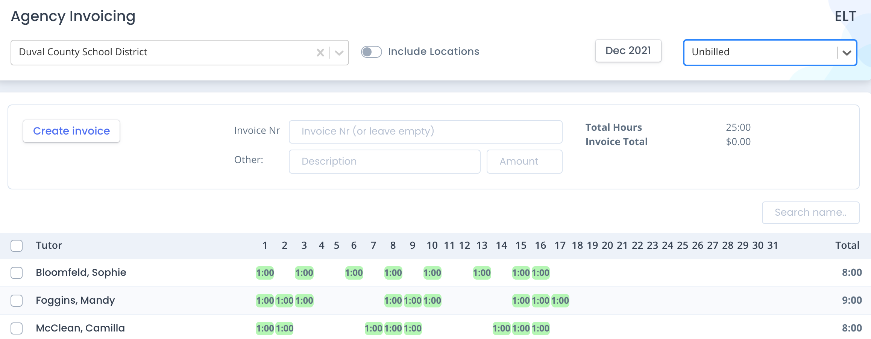Expand the agency dropdown chevron

pos(339,53)
